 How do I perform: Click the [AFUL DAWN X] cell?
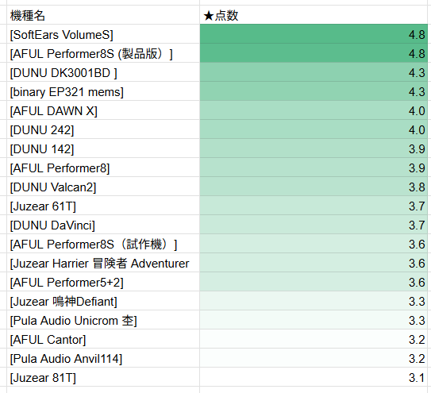point(103,110)
